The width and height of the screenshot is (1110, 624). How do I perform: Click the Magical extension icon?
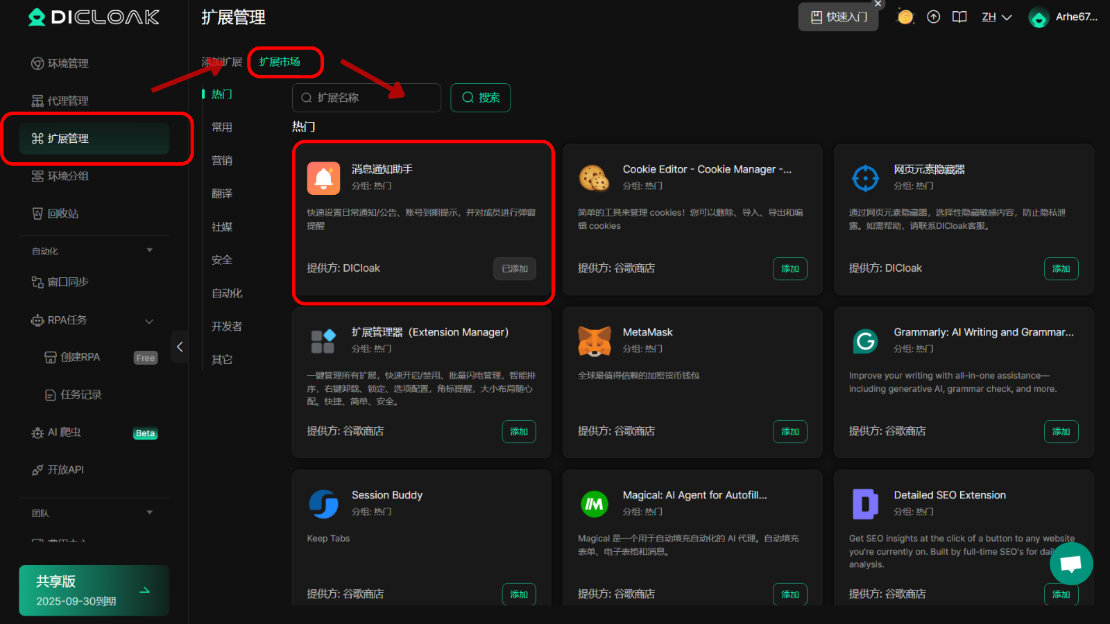click(x=595, y=504)
